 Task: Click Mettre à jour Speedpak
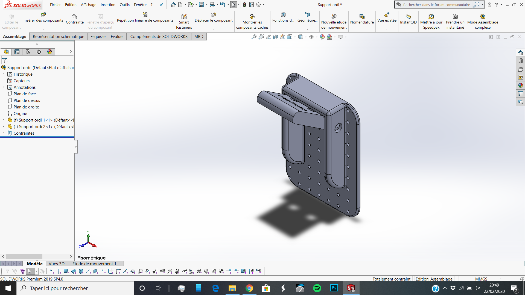click(431, 22)
